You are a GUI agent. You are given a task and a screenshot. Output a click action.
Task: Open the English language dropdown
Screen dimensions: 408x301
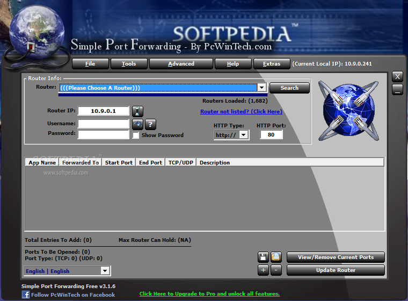[105, 271]
